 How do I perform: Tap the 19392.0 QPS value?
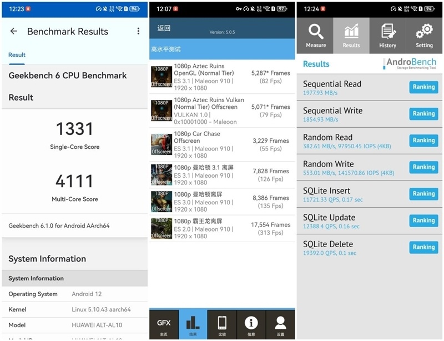(x=330, y=253)
